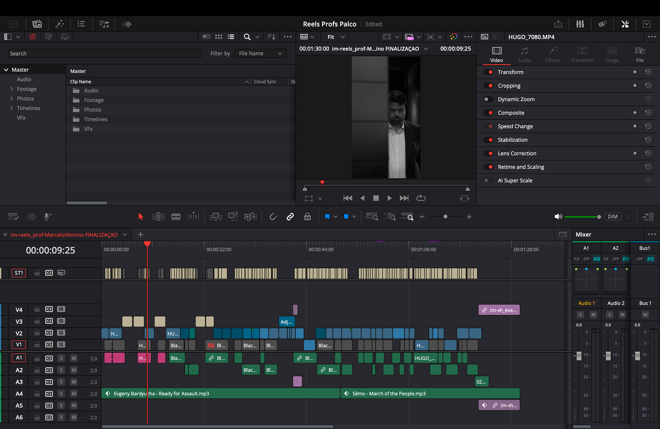Click the ST1 subtitle track label
The image size is (660, 429).
(19, 273)
